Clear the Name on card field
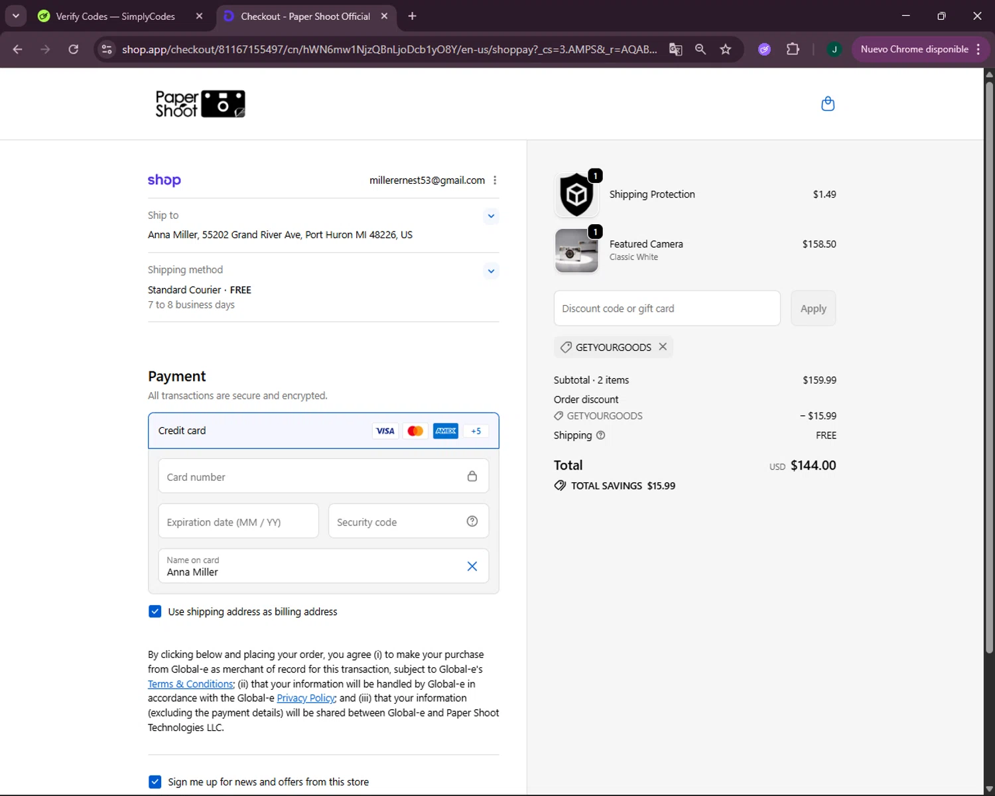 [x=472, y=566]
